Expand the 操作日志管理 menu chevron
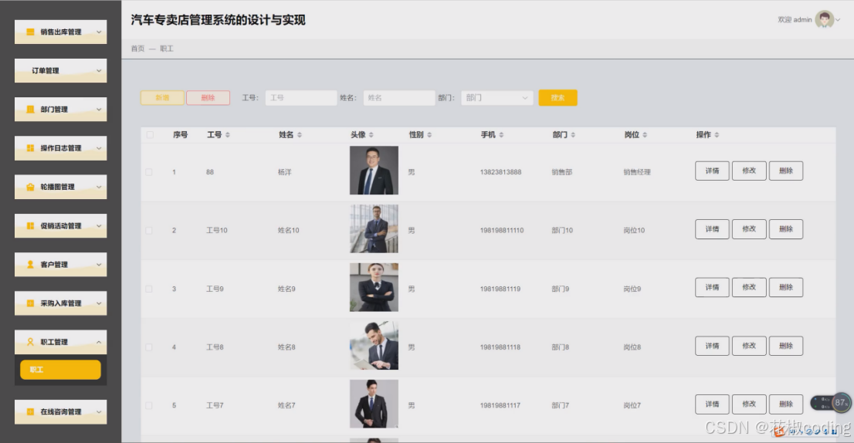Viewport: 854px width, 443px height. tap(99, 148)
